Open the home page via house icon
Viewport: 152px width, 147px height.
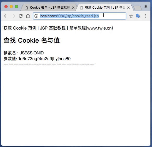point(28,16)
